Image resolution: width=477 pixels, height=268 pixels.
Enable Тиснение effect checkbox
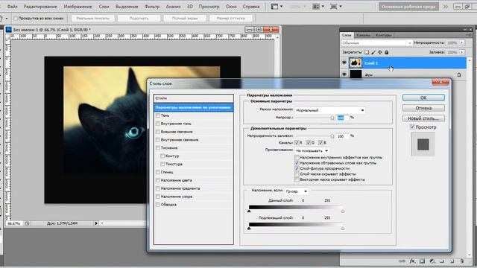point(157,148)
